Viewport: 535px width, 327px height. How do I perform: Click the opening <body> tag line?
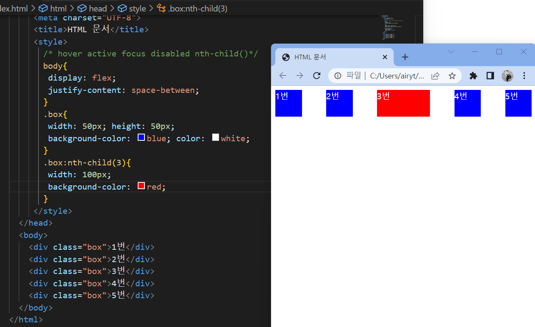pos(33,235)
